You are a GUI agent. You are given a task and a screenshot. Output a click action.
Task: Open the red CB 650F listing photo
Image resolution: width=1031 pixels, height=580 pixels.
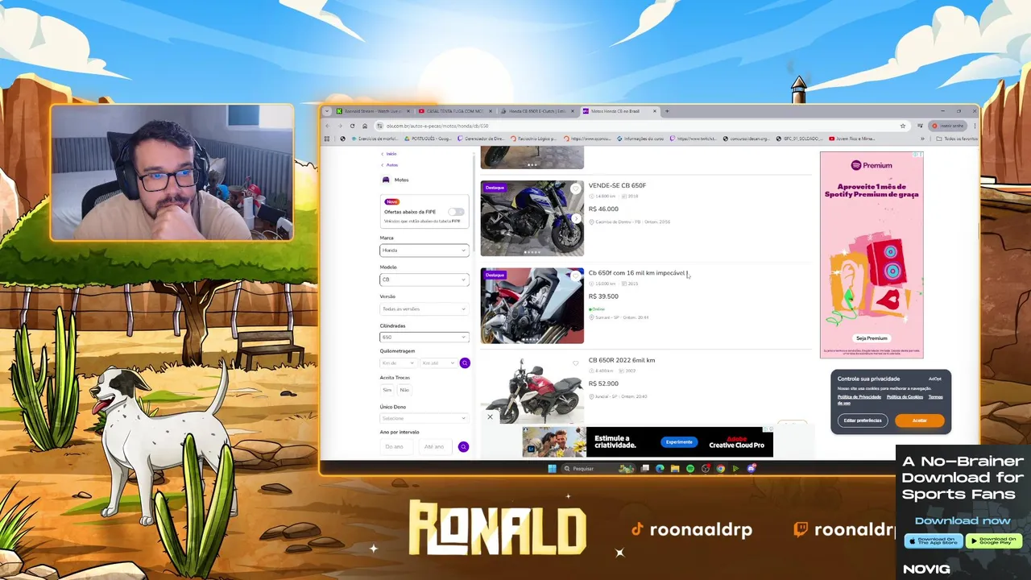532,306
